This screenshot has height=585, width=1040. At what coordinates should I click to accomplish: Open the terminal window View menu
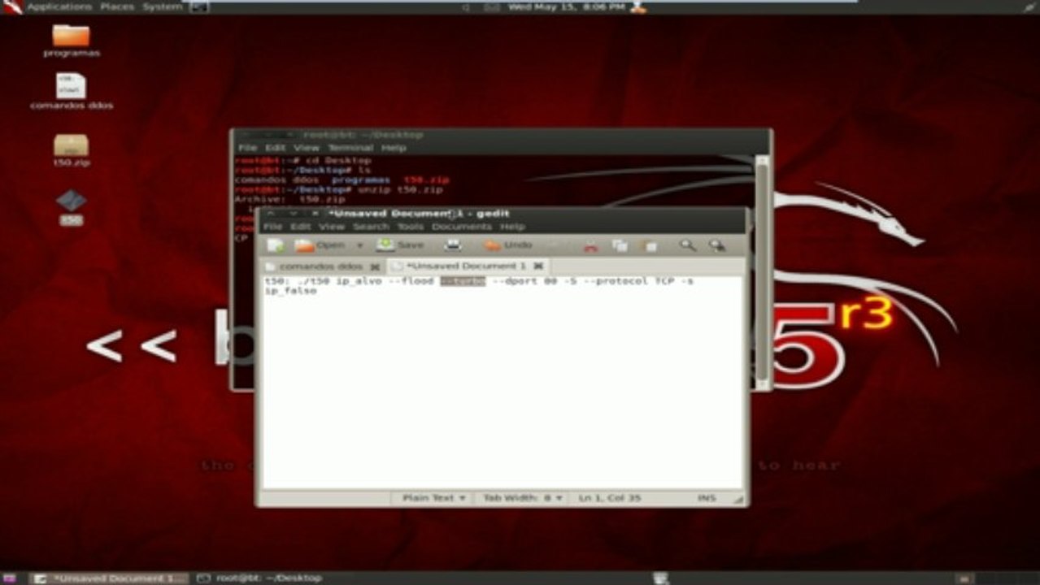point(307,148)
